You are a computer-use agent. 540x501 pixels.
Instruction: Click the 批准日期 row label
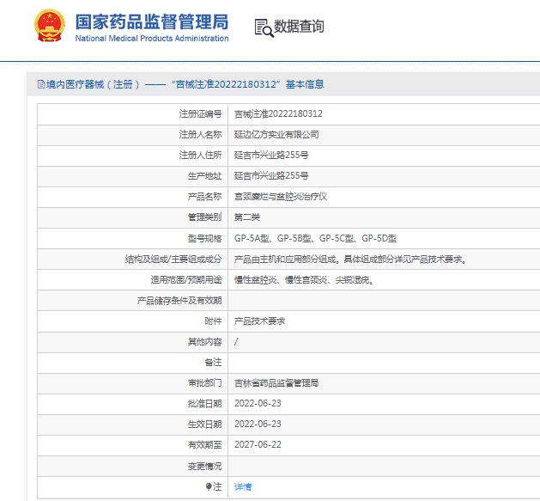click(204, 403)
